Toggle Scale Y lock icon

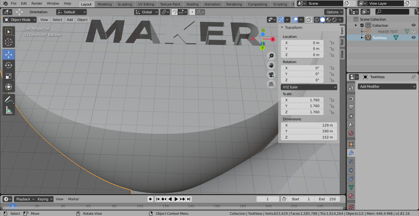click(332, 106)
